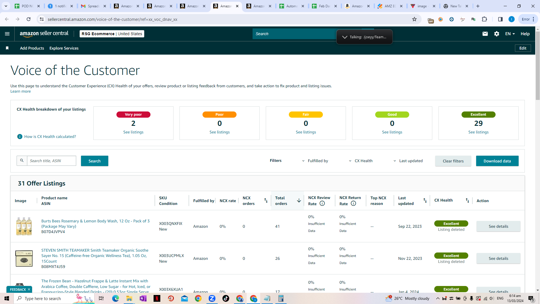Click the bookmark flag icon
Screen dimensions: 540x304
7,48
